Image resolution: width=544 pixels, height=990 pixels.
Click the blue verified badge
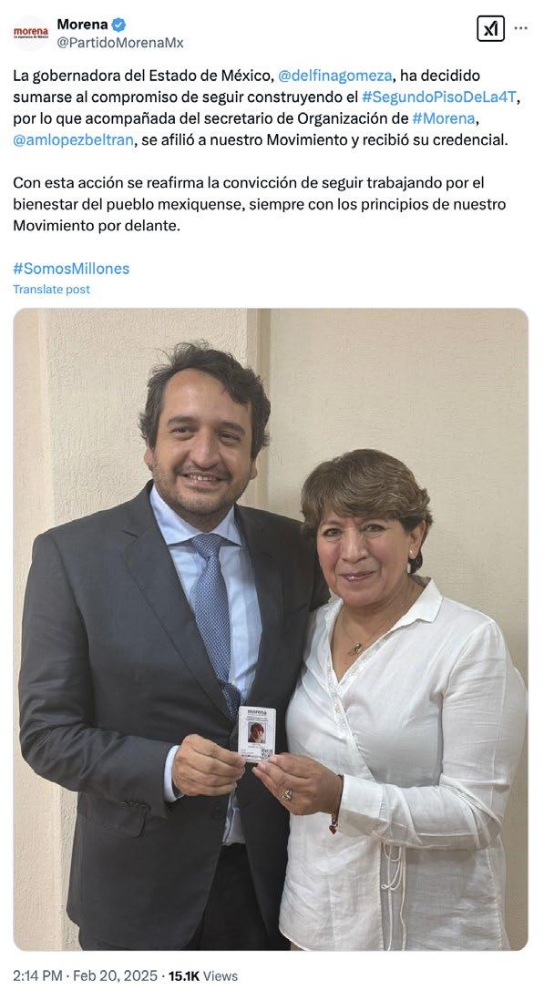[118, 25]
